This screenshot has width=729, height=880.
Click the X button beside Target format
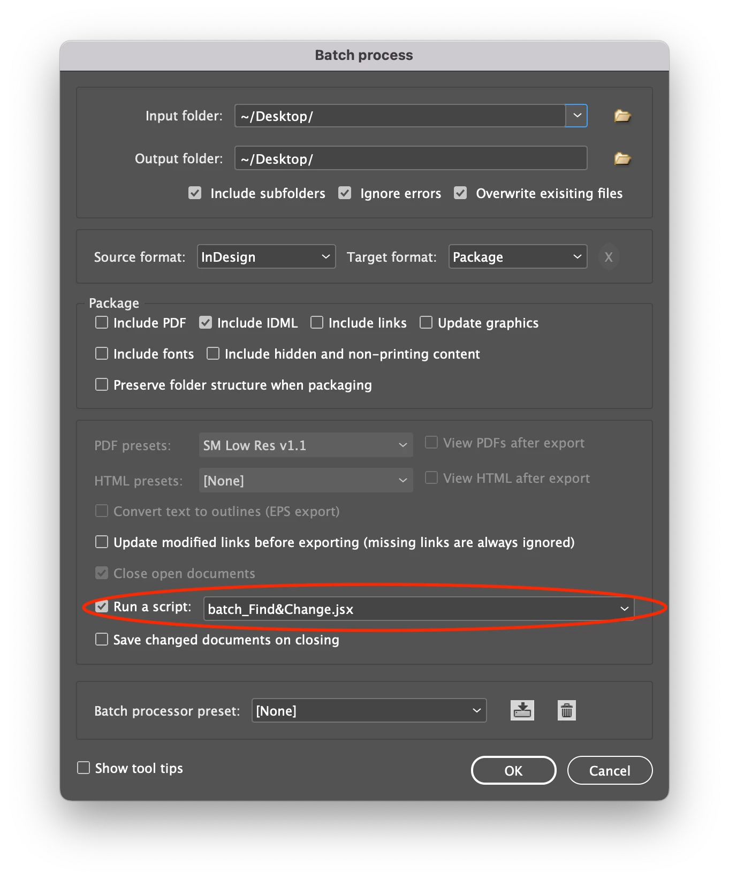[609, 257]
